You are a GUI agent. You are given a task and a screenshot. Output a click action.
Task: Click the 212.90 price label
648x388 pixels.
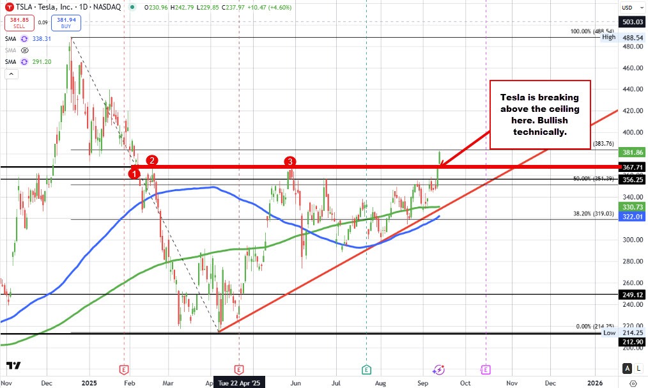click(632, 342)
